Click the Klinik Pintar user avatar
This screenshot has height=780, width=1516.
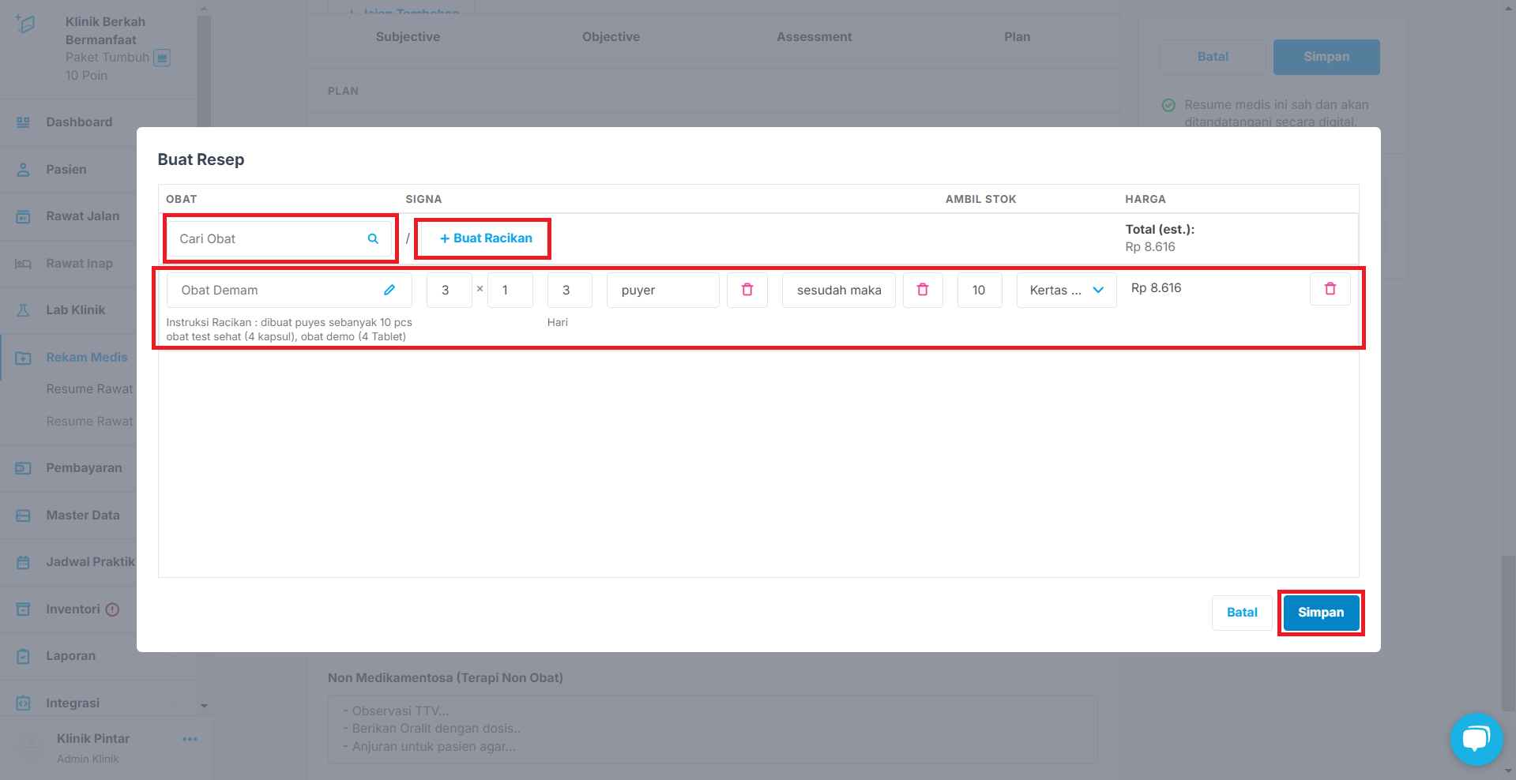(x=30, y=745)
